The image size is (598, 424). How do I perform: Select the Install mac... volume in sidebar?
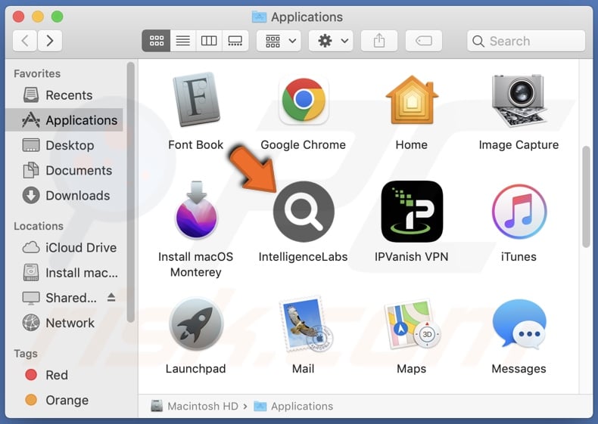pos(64,273)
